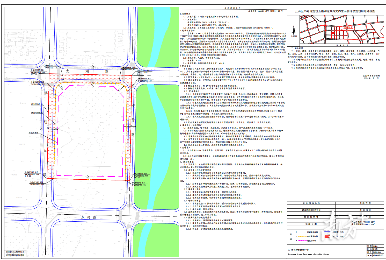Click the 建设用地单位 table header
Image resolution: width=386 pixels, height=260 pixels.
pyautogui.click(x=311, y=203)
